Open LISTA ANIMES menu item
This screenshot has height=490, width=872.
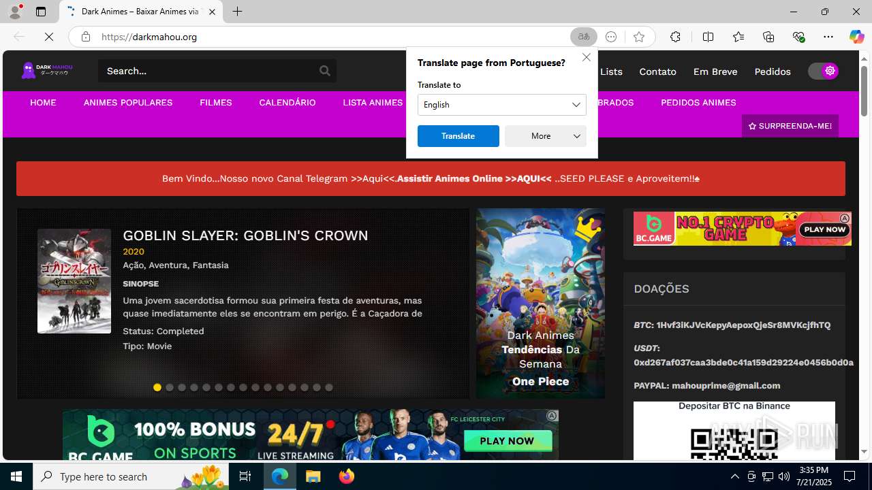tap(373, 103)
